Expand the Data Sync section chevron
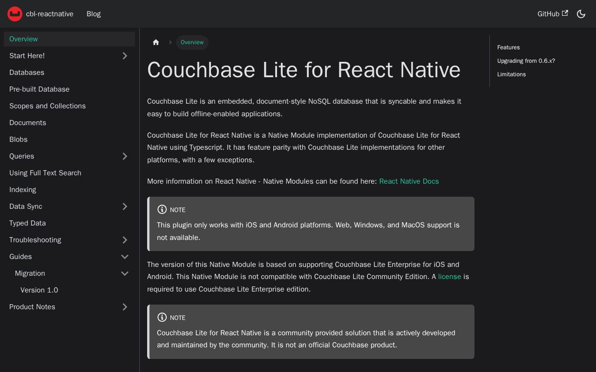The image size is (596, 372). (x=125, y=206)
